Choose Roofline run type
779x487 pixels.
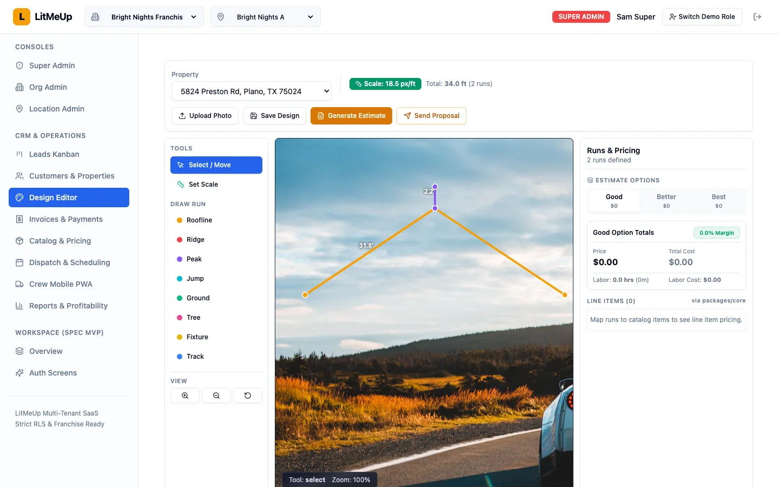point(216,220)
